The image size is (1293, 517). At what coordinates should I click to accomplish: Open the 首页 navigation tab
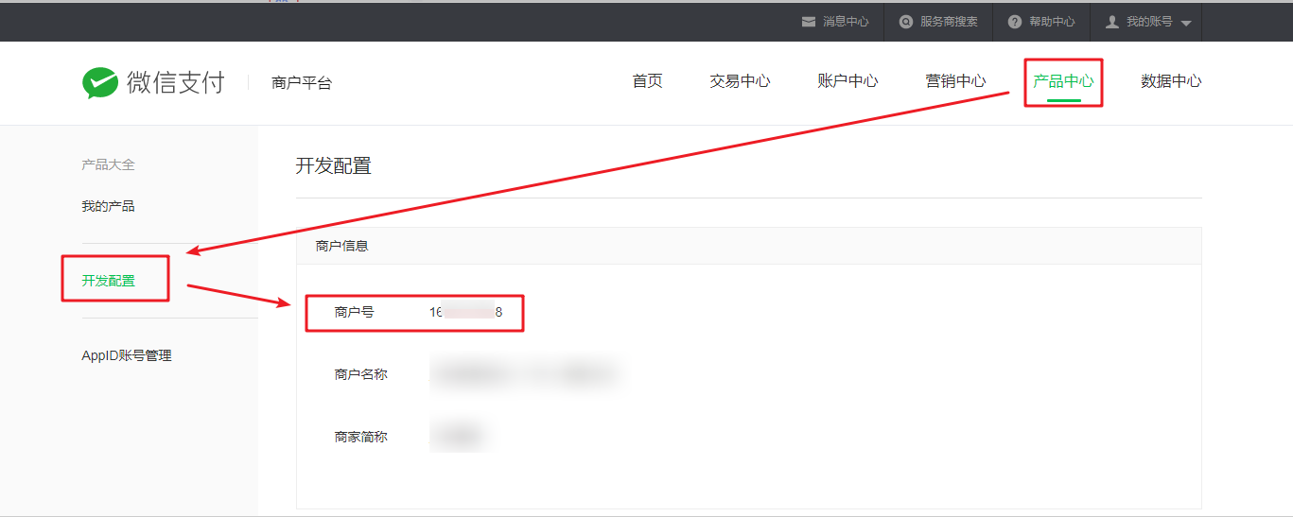(648, 81)
